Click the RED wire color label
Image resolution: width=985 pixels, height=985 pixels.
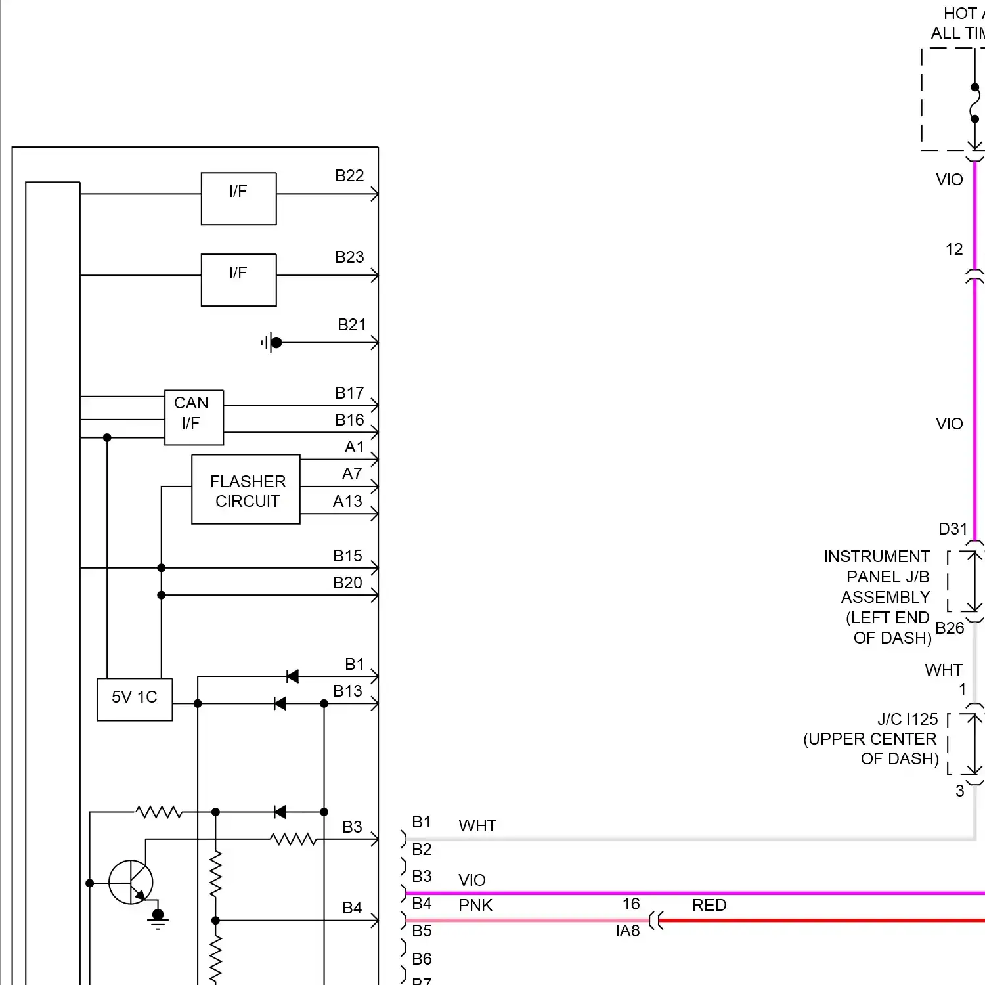tap(709, 905)
